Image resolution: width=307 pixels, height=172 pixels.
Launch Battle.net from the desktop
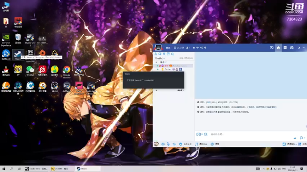pyautogui.click(x=6, y=55)
